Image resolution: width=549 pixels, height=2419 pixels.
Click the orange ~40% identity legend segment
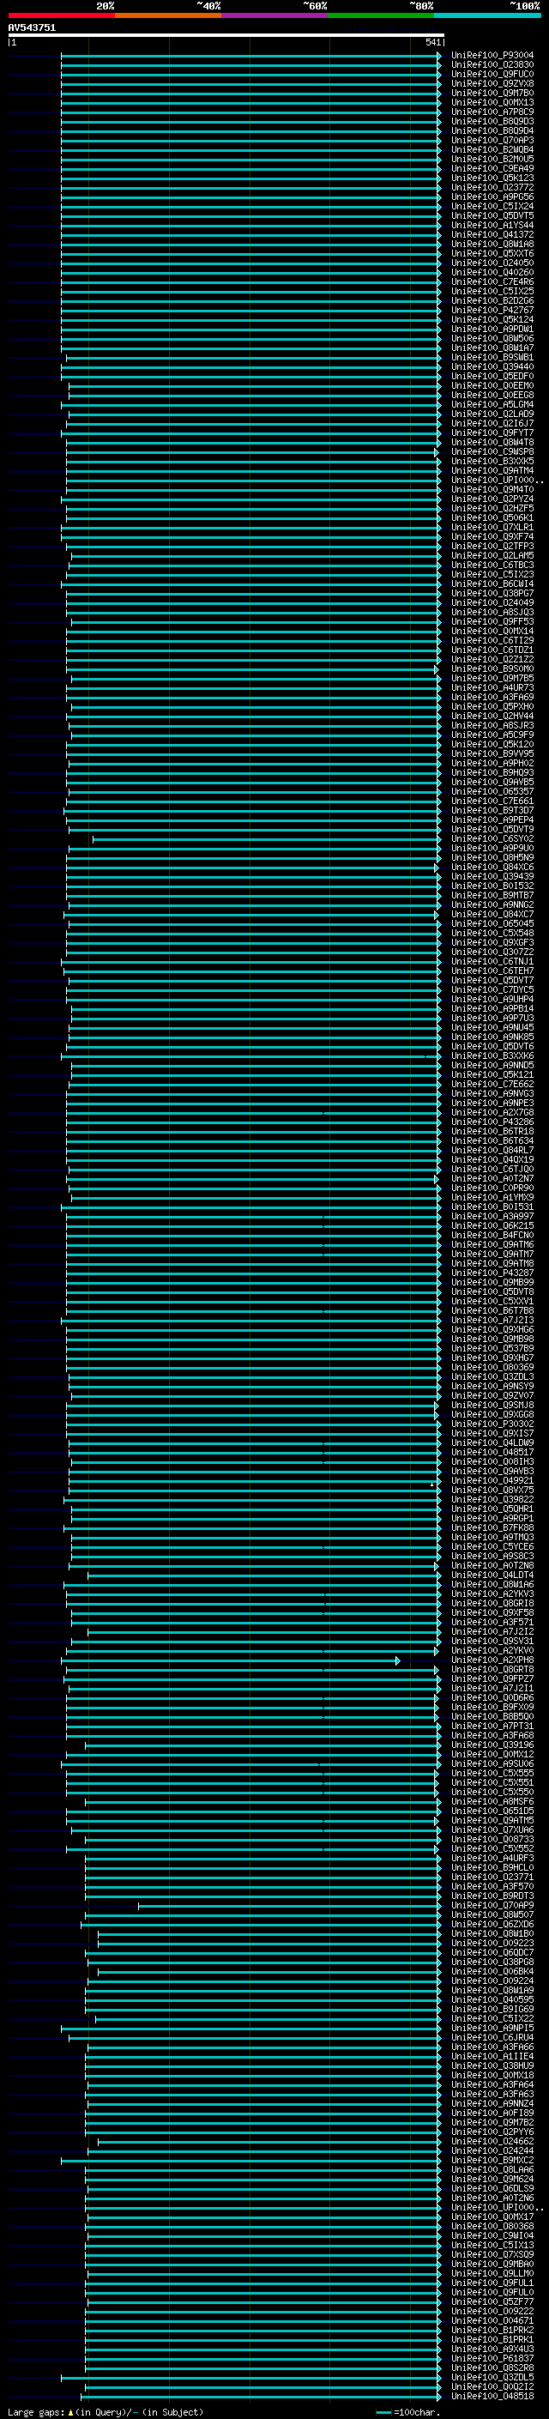coord(168,16)
